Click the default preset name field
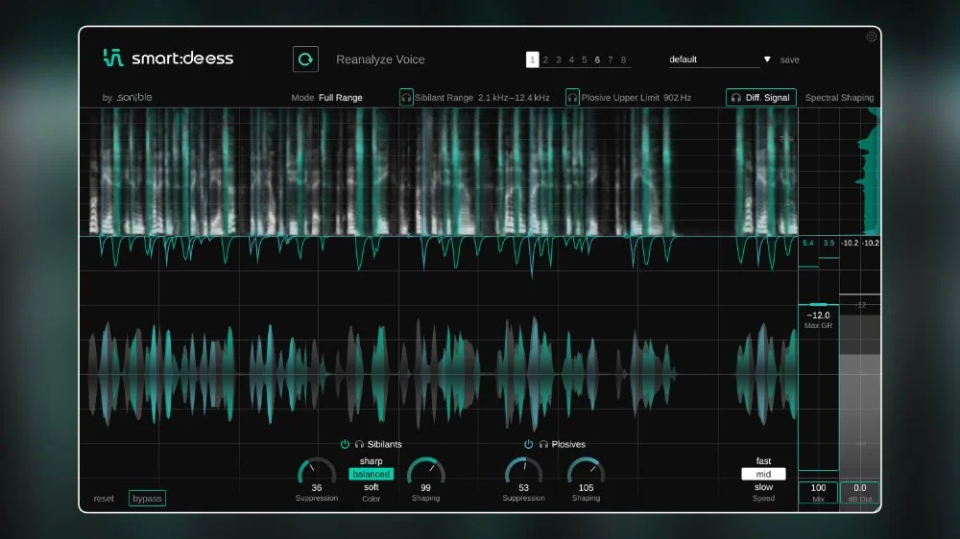Image resolution: width=960 pixels, height=539 pixels. (714, 59)
